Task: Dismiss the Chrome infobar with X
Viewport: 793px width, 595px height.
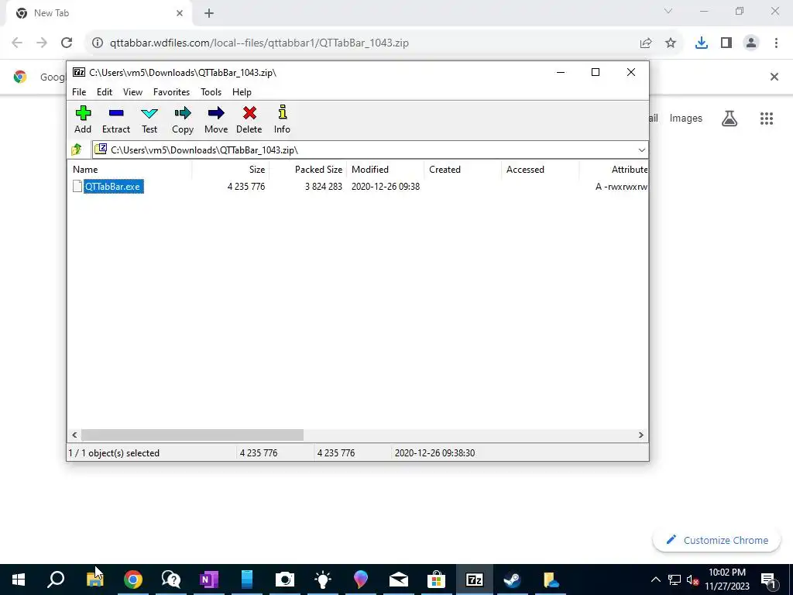Action: pyautogui.click(x=774, y=77)
